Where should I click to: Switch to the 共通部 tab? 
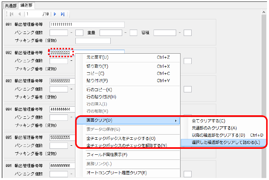(11, 6)
